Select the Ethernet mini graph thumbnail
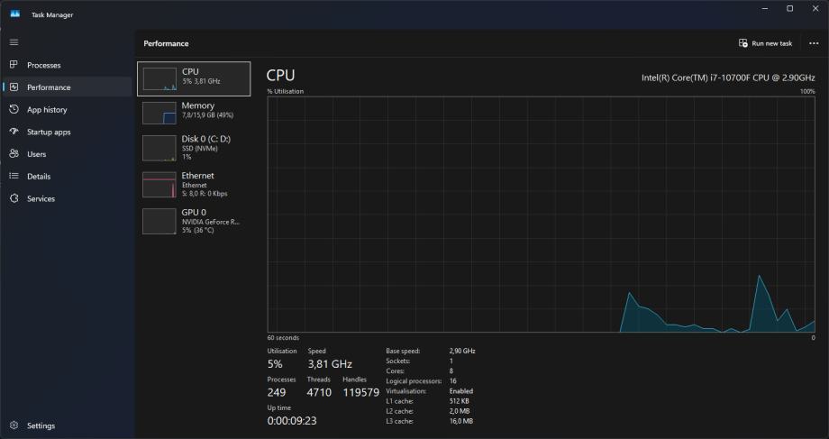Viewport: 829px width, 439px height. click(159, 185)
